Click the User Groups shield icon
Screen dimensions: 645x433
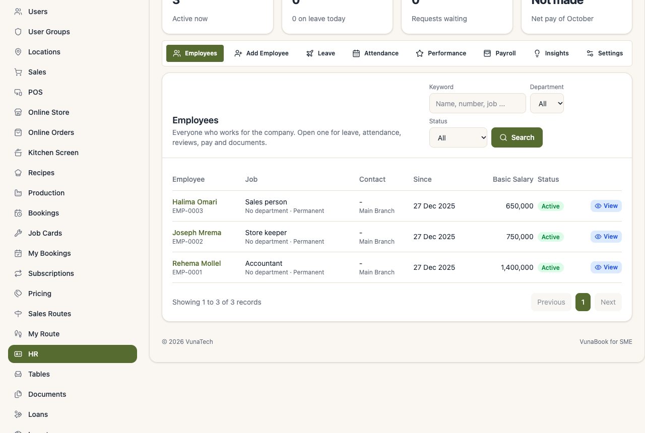18,32
